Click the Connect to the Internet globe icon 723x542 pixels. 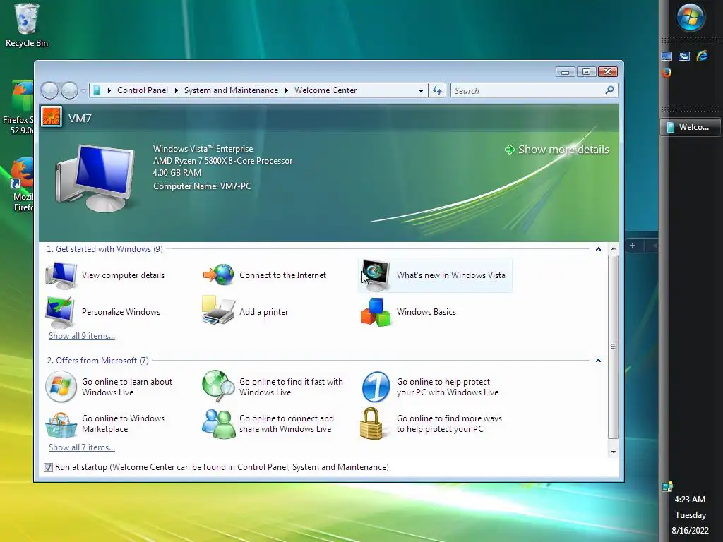219,275
